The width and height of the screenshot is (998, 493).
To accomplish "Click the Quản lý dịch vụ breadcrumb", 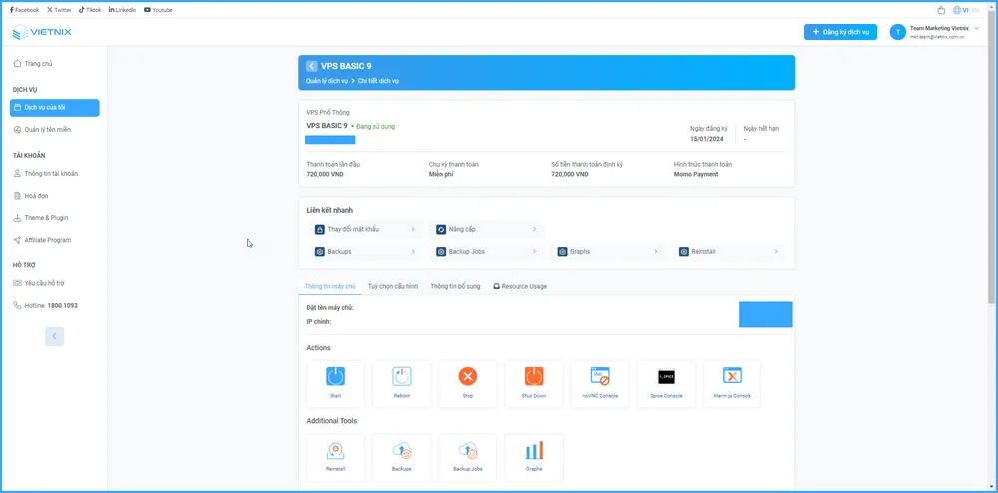I will pos(327,81).
